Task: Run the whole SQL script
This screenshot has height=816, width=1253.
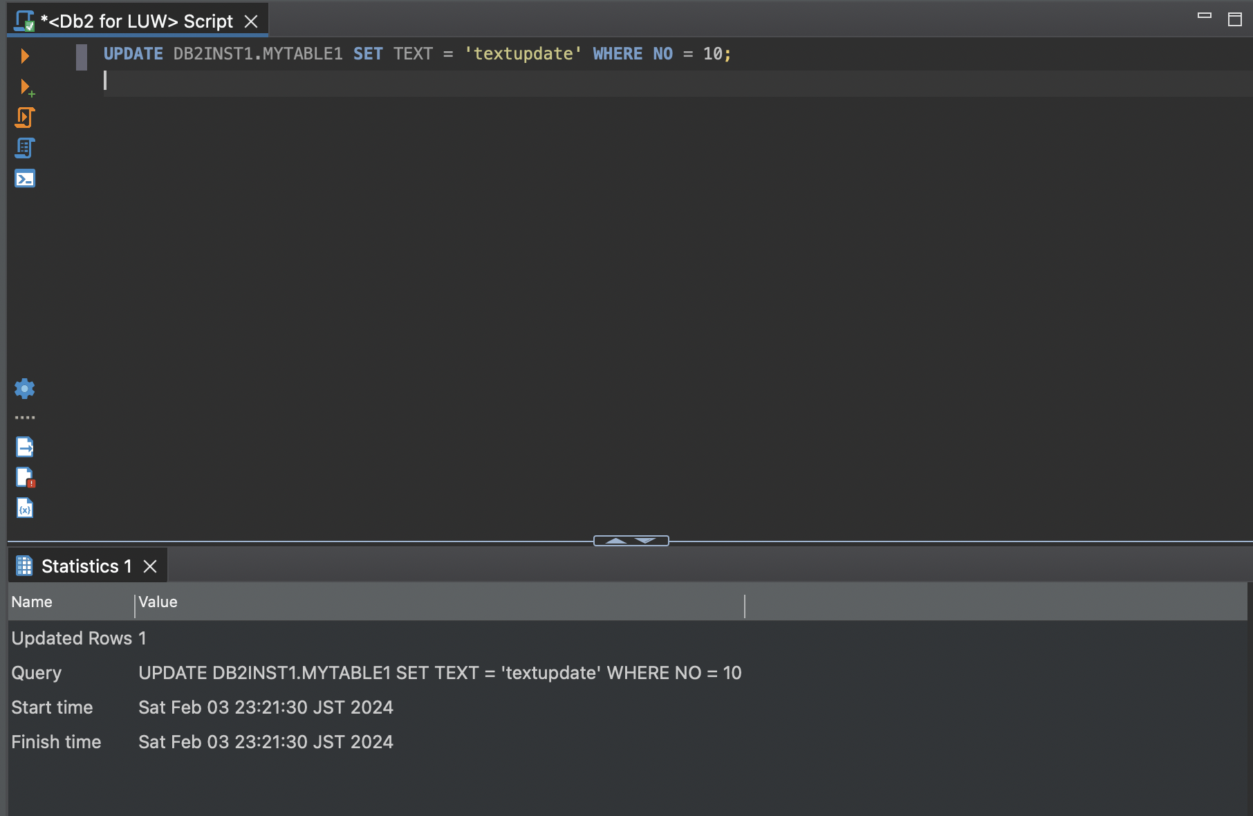Action: (x=25, y=118)
